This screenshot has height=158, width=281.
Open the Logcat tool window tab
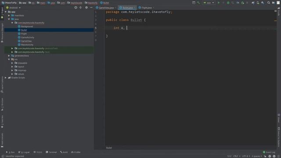pyautogui.click(x=24, y=152)
